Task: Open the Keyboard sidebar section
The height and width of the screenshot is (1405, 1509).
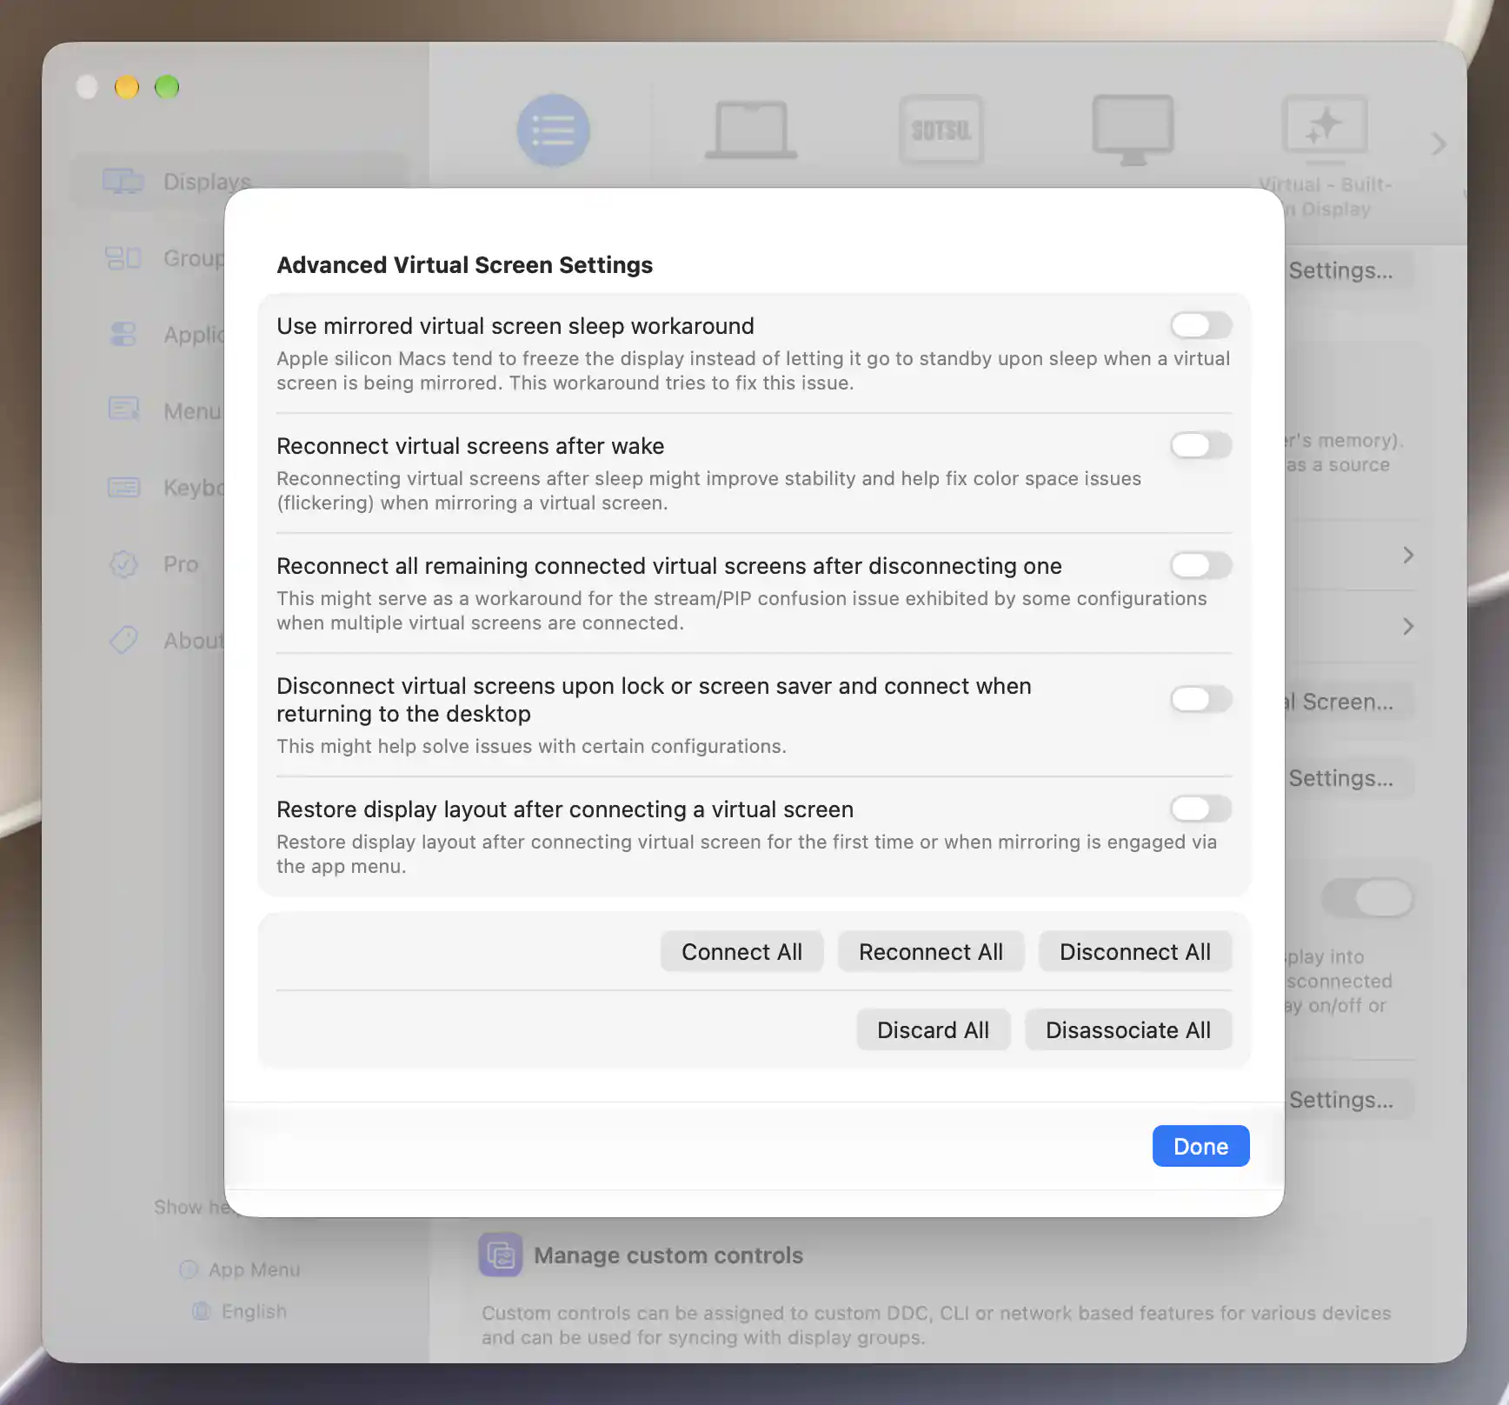Action: pos(165,488)
